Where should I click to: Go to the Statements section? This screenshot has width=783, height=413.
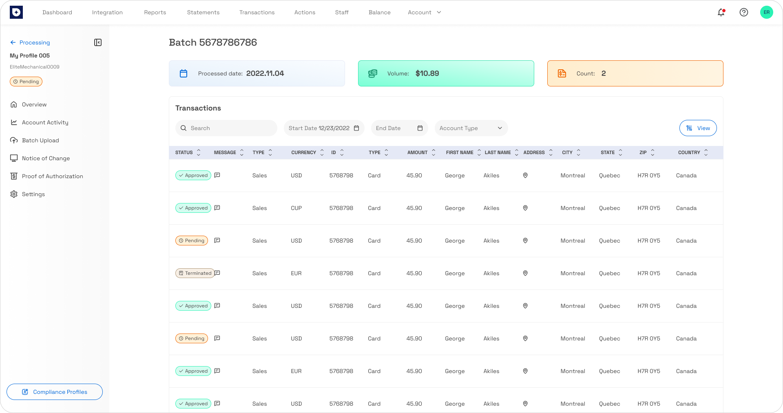tap(203, 12)
